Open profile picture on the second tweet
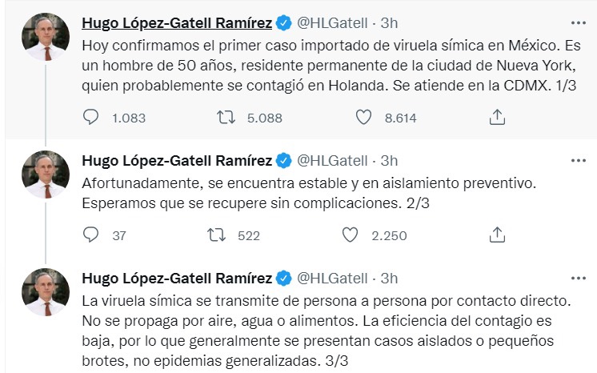The image size is (597, 373). 46,178
